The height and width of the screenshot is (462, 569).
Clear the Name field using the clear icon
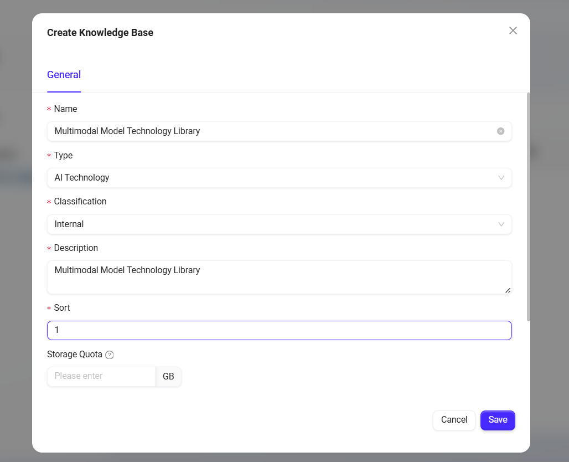click(x=500, y=131)
